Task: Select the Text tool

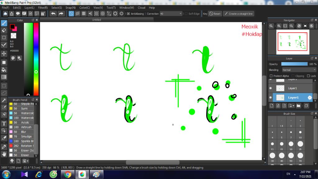Action: coord(4,123)
